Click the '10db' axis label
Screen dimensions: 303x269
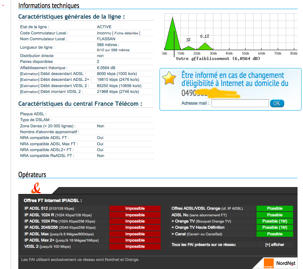point(181,53)
